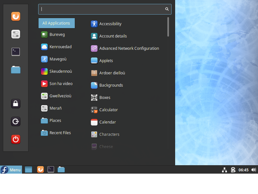Open the Files folder icon in favorites sidebar
The height and width of the screenshot is (194, 258).
[x=16, y=70]
